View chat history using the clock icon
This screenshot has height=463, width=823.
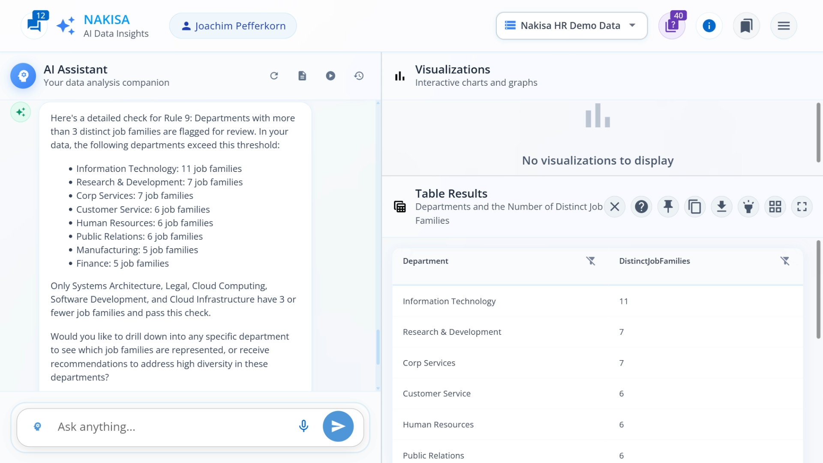[x=359, y=75]
